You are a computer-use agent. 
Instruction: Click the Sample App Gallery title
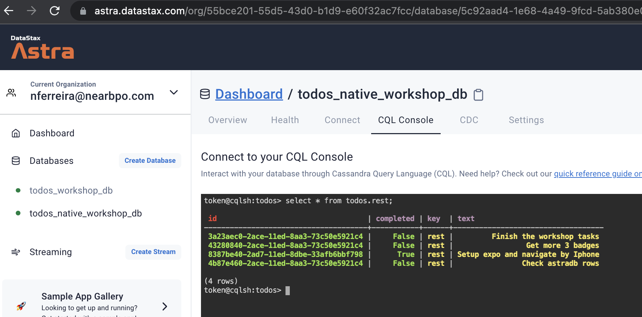tap(82, 296)
